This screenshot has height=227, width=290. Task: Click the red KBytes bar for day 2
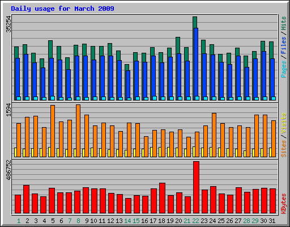click(26, 199)
